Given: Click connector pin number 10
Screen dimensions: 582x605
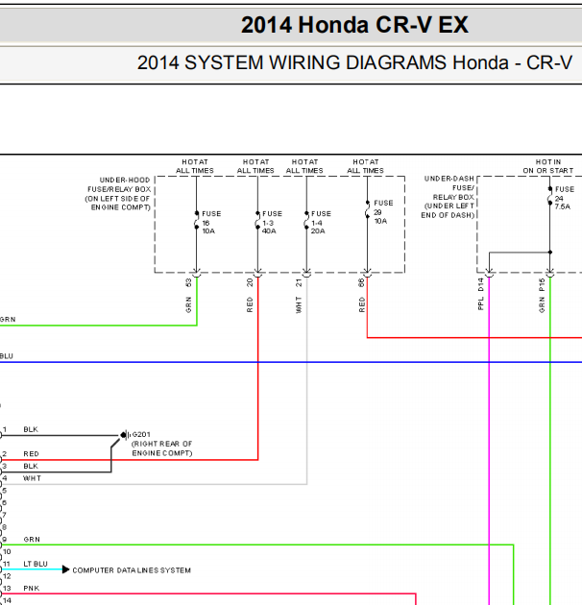Looking at the screenshot, I should pyautogui.click(x=7, y=552).
